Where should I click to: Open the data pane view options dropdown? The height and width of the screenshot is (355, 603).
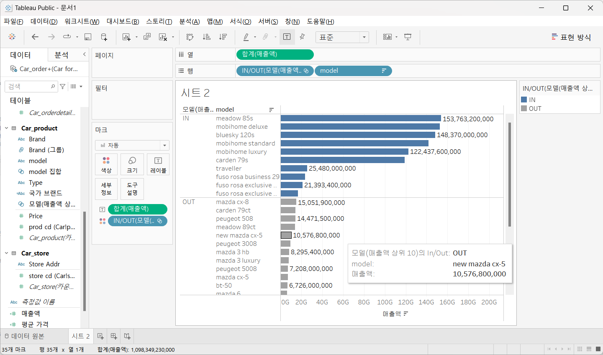coord(76,87)
